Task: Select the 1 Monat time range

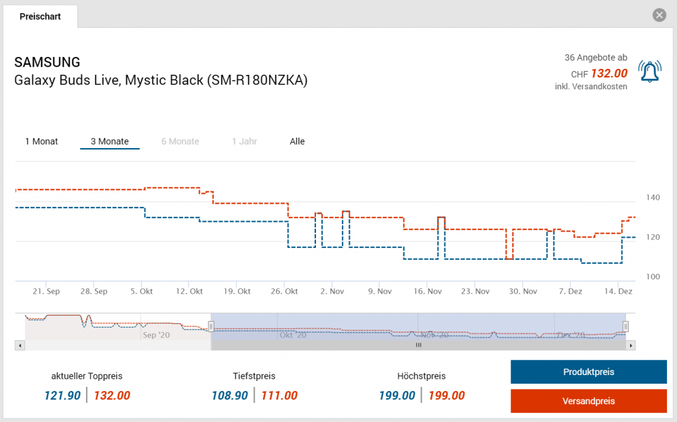Action: pos(42,142)
